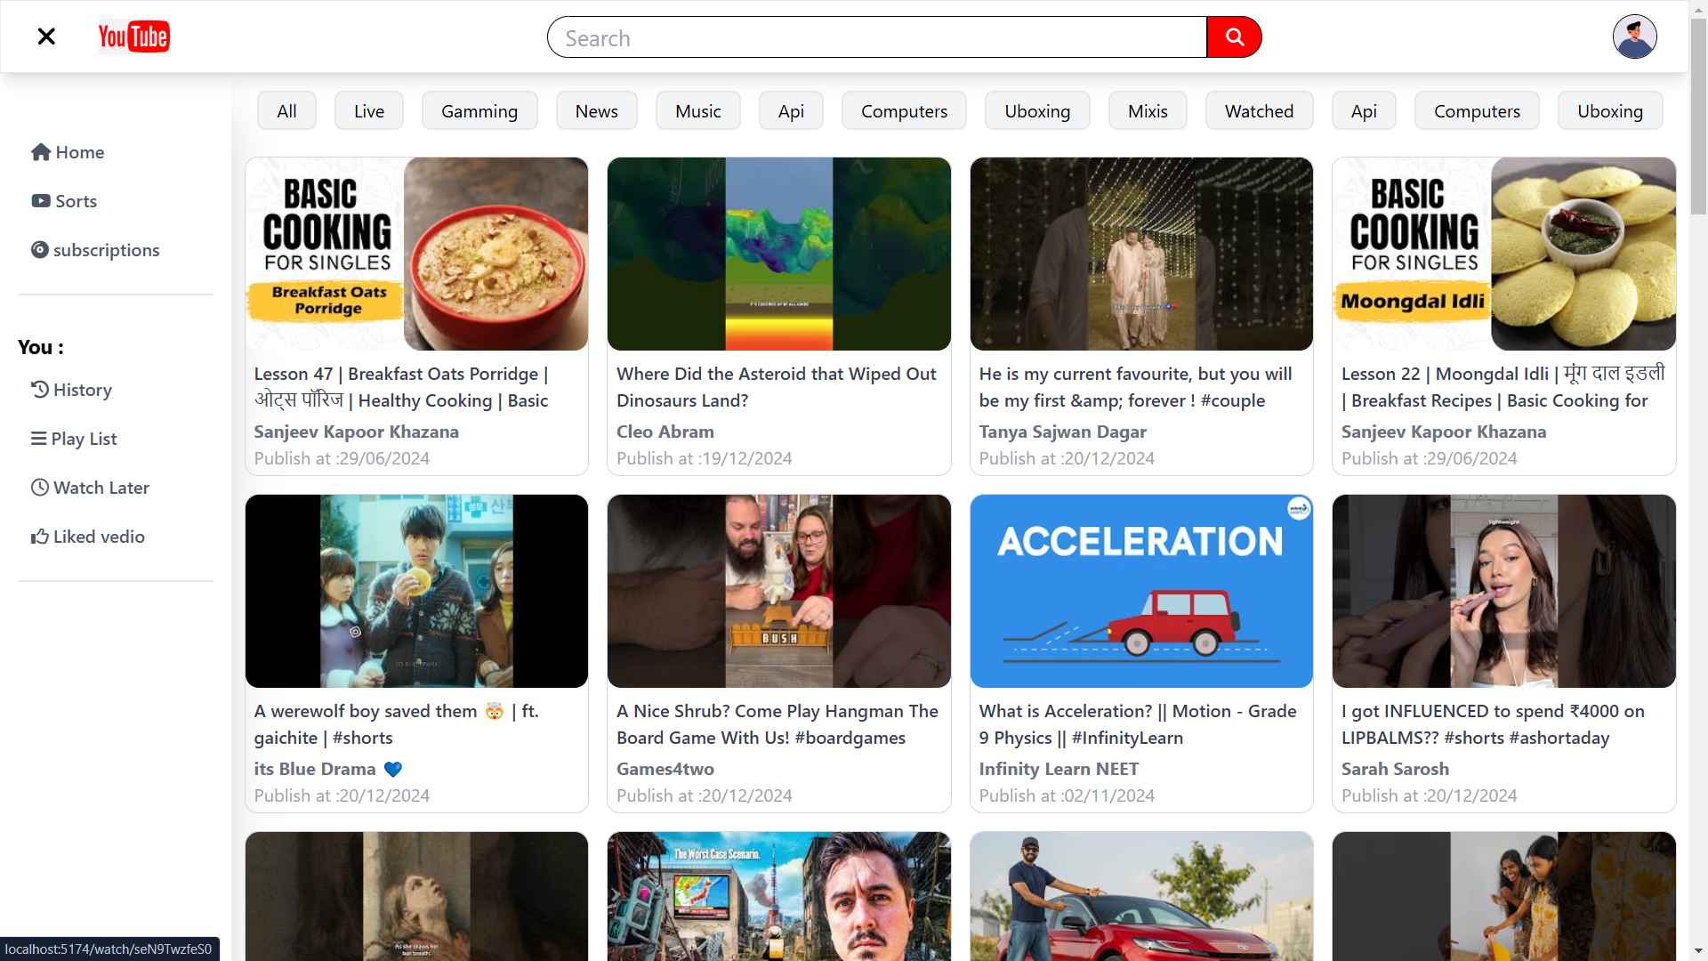
Task: Open the asteroid dinosaurs video thumbnail
Action: (x=778, y=254)
